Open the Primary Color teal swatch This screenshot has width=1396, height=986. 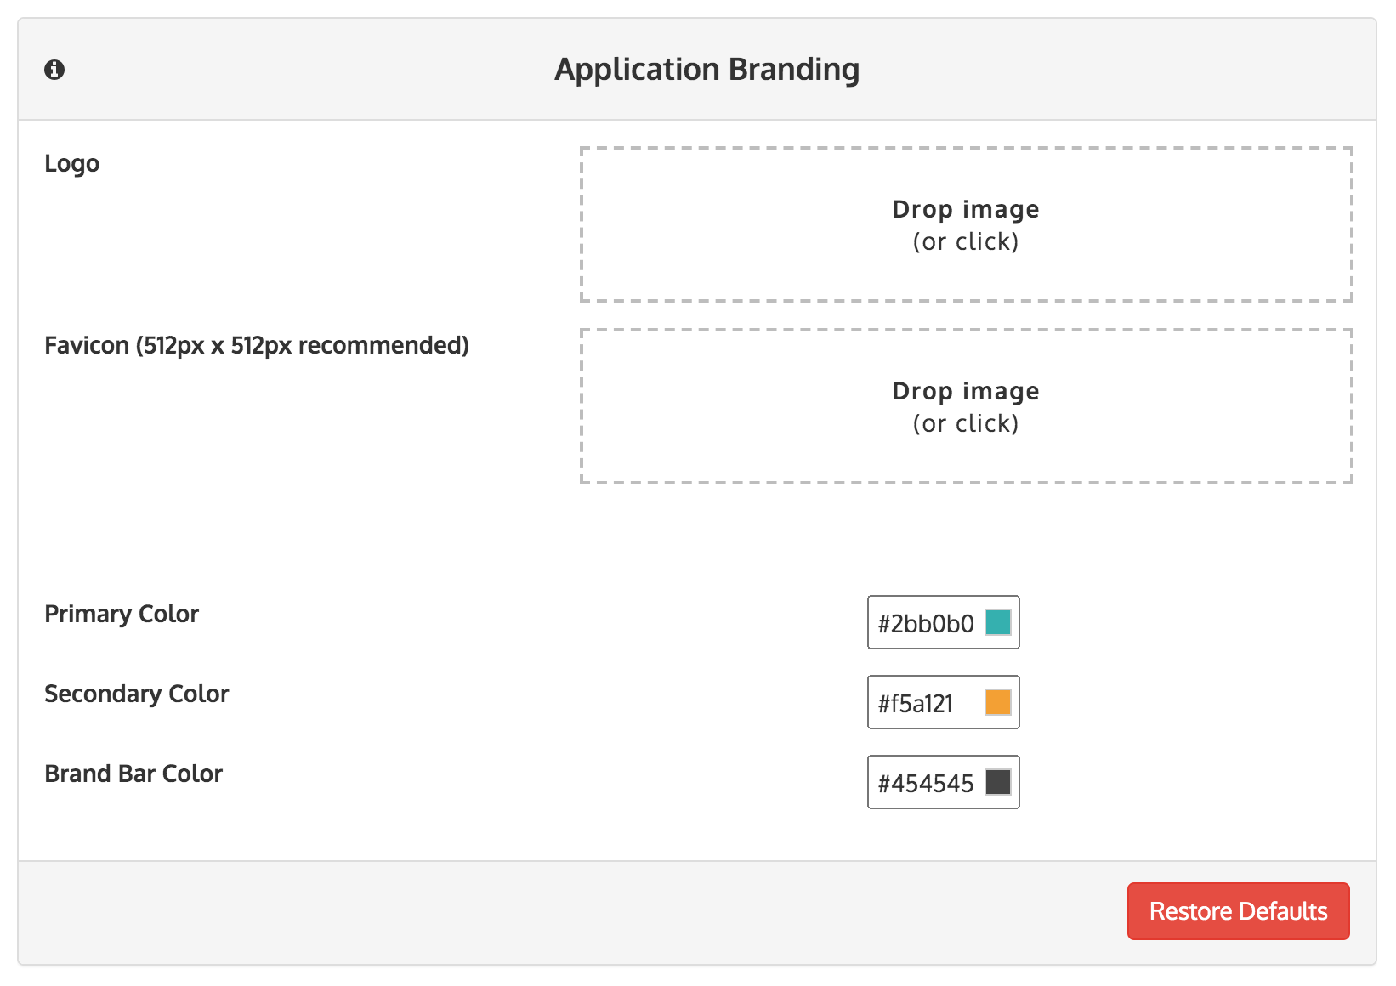pyautogui.click(x=997, y=622)
